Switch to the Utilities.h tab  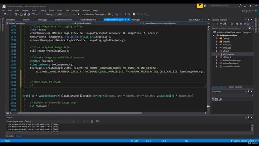click(10, 20)
